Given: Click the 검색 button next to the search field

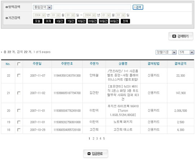Looking at the screenshot, I should coord(138,7).
